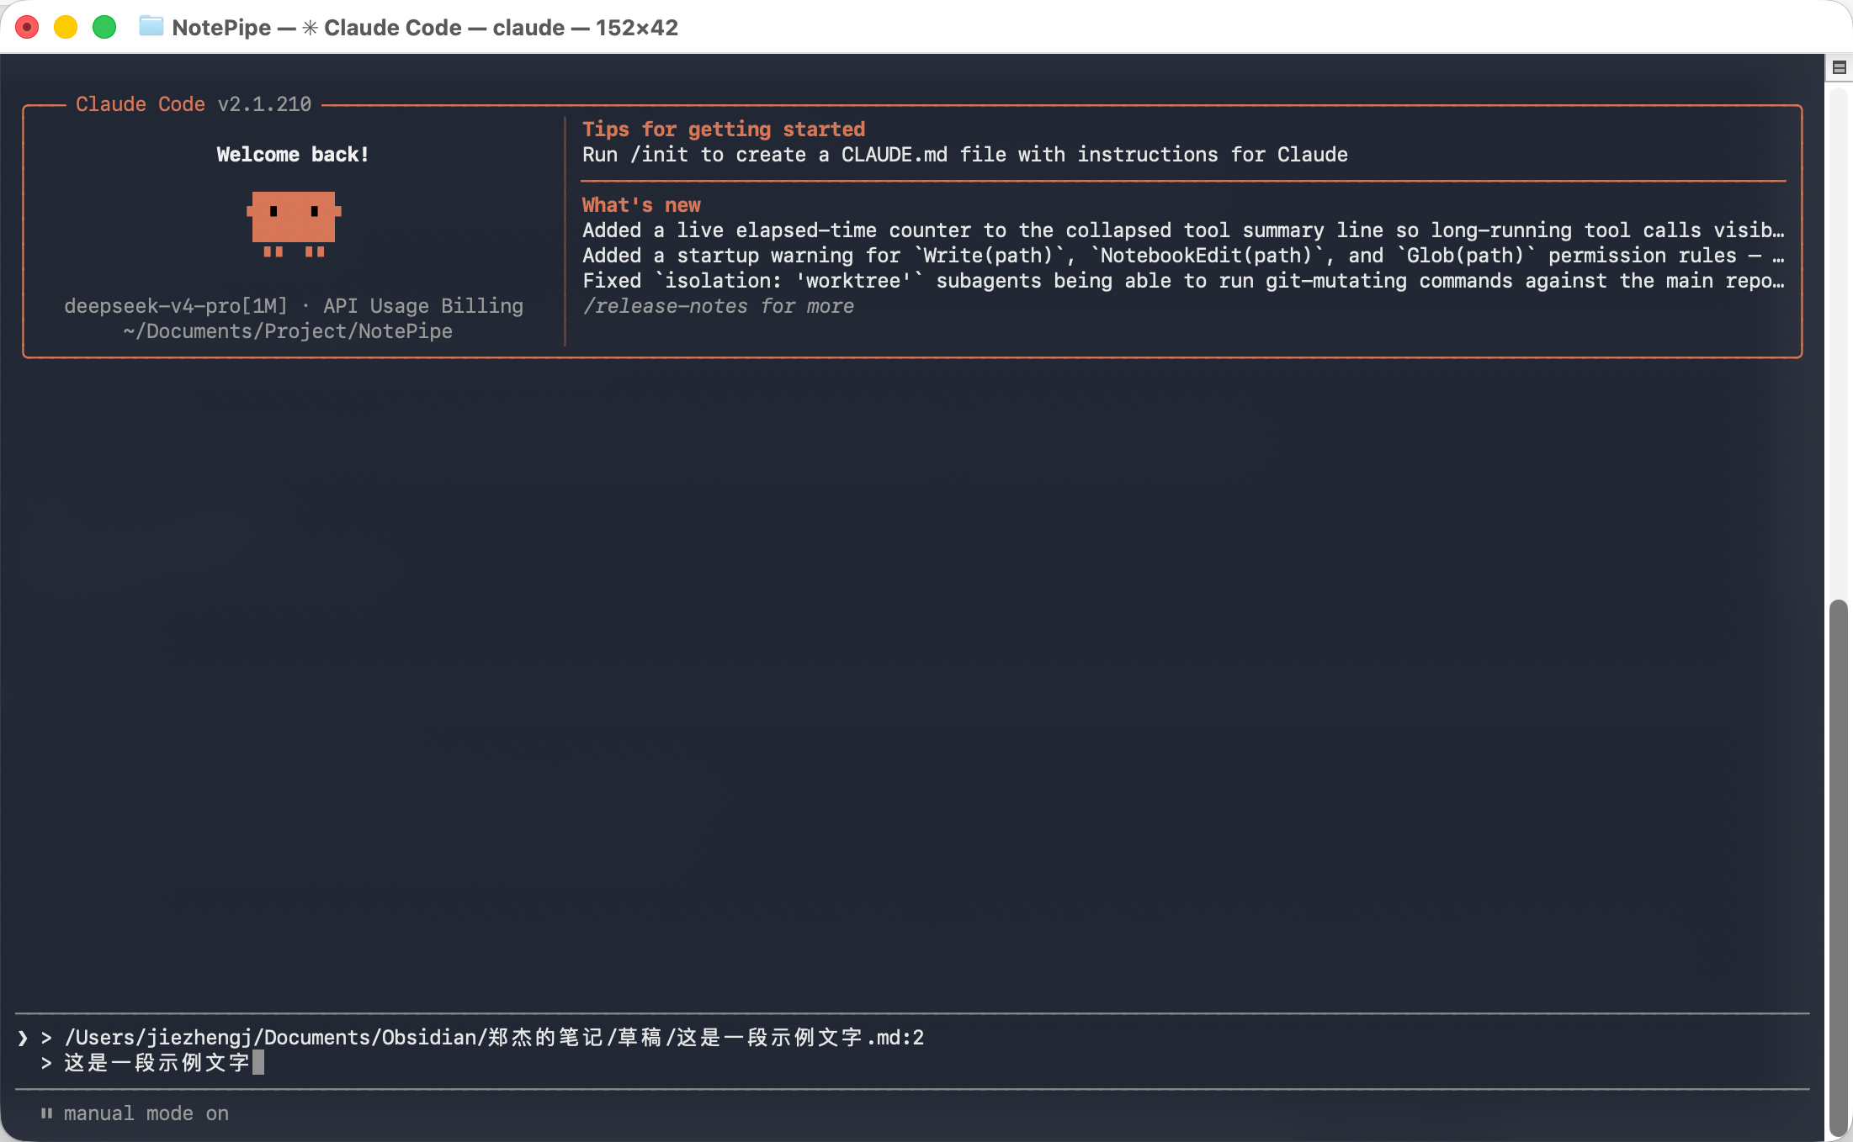Click the 'Claude Code v2.1.210' box title
This screenshot has width=1853, height=1142.
click(194, 104)
